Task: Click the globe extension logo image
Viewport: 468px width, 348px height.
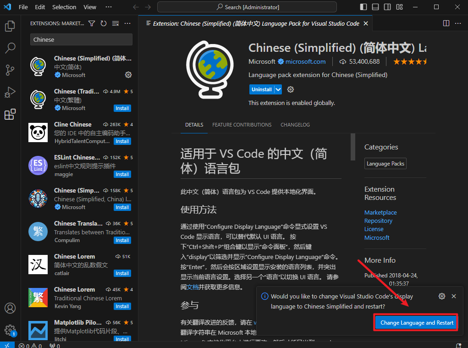Action: 210,70
